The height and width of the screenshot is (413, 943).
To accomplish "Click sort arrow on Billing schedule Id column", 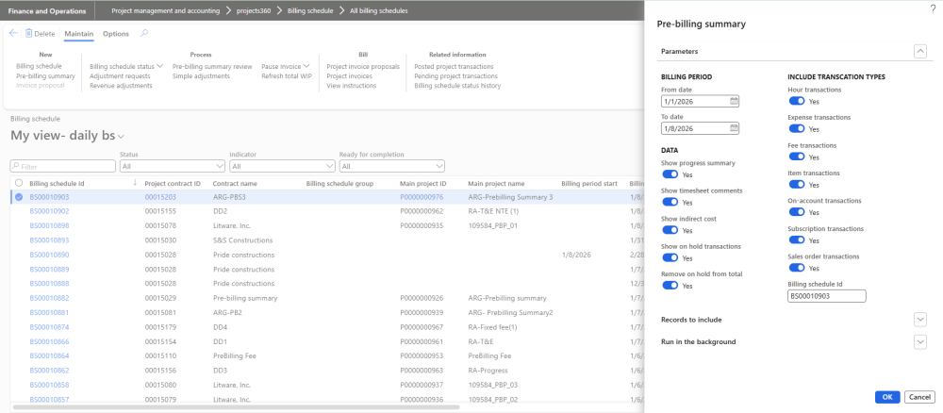I will [135, 183].
